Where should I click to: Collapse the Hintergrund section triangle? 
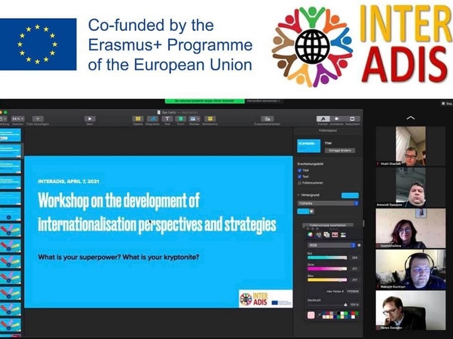pyautogui.click(x=298, y=195)
